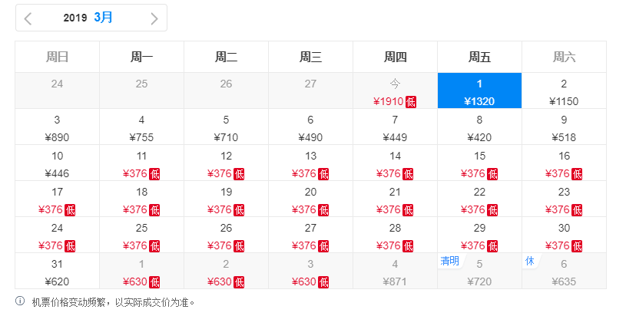The image size is (626, 316).
Task: Click the 周日 column header
Action: click(57, 57)
